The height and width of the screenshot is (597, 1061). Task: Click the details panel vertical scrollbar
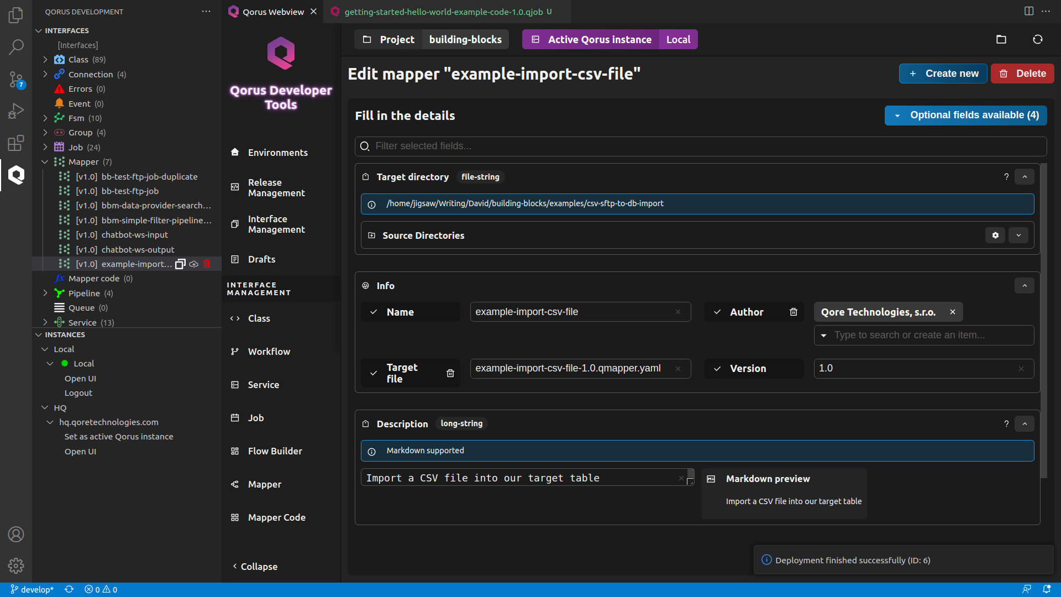[x=1043, y=321]
